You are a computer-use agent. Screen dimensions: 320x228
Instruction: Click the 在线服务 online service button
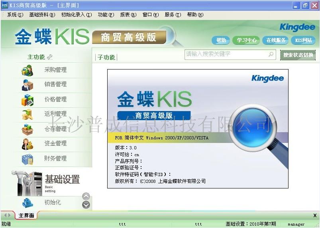point(275,40)
